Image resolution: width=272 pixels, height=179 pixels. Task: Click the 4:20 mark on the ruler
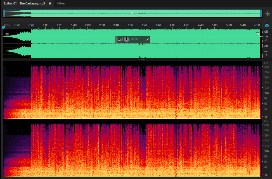(186, 25)
